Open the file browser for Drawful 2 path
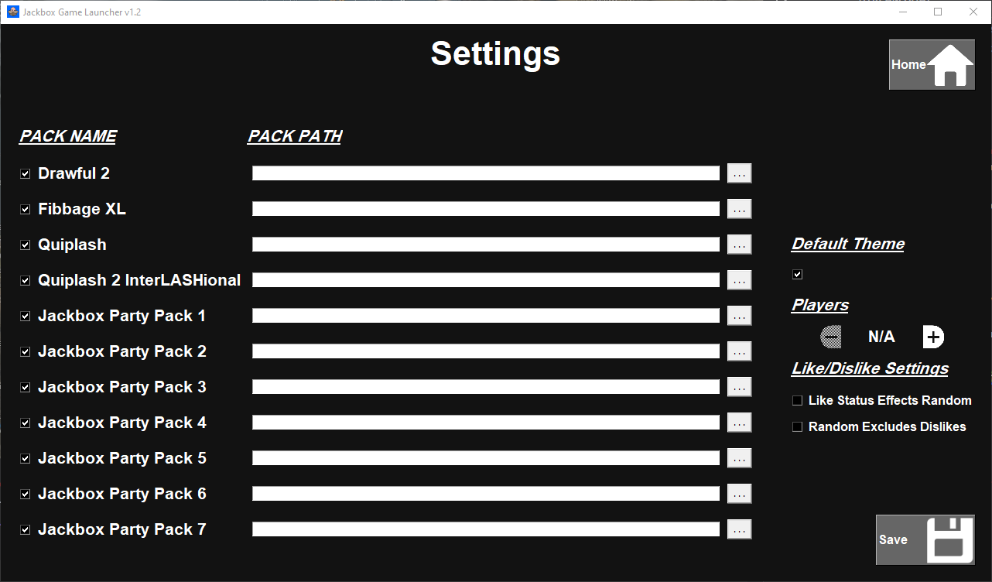 tap(739, 173)
